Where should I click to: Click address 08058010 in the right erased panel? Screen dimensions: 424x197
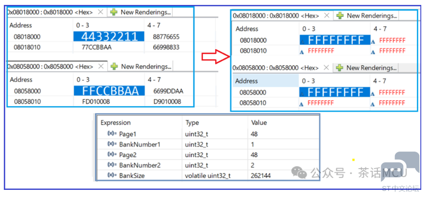point(253,103)
